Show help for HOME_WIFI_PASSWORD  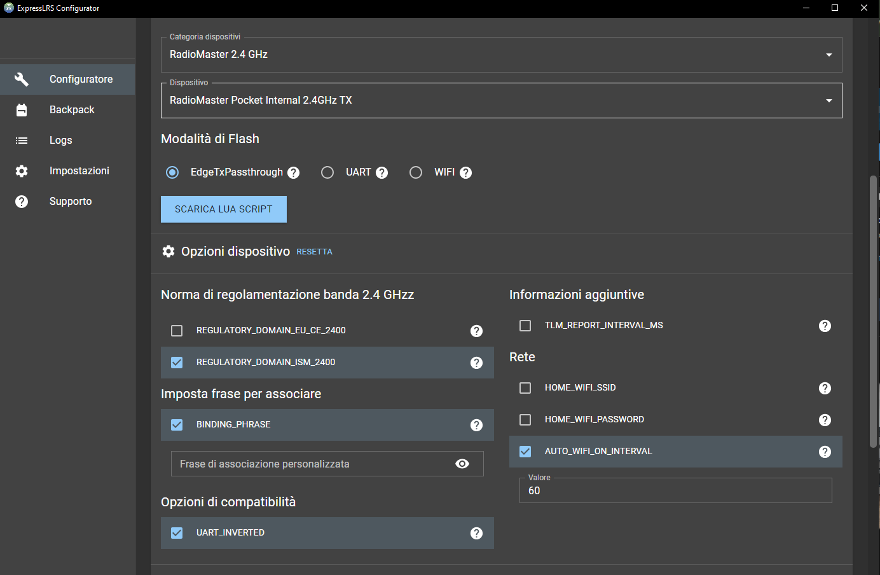(x=825, y=420)
